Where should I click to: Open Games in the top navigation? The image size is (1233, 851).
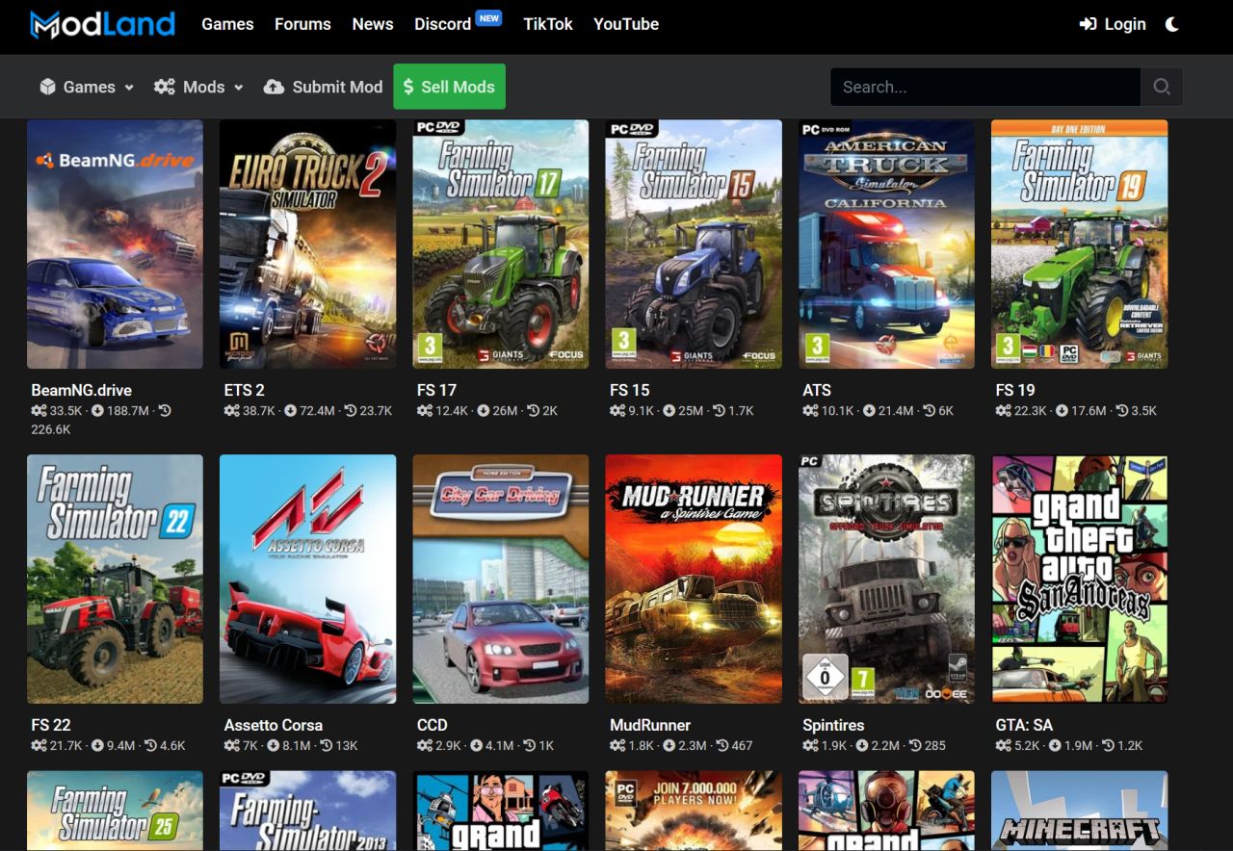tap(227, 24)
